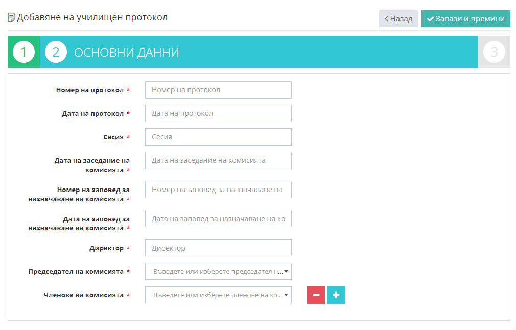Jump to wizard step 3 circle
The height and width of the screenshot is (330, 516).
pyautogui.click(x=494, y=52)
